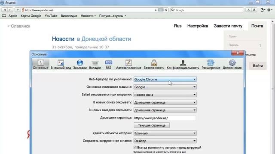Expand the Safari opens with dropdown
The height and width of the screenshot is (154, 275).
(165, 95)
